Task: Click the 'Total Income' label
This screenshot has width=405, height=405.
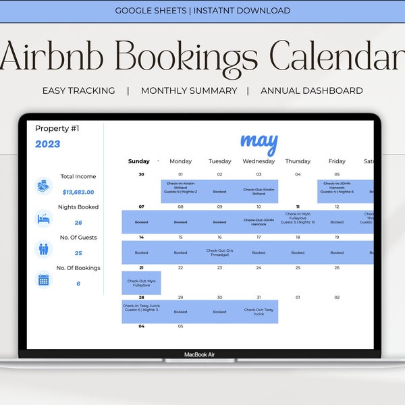Action: [78, 176]
